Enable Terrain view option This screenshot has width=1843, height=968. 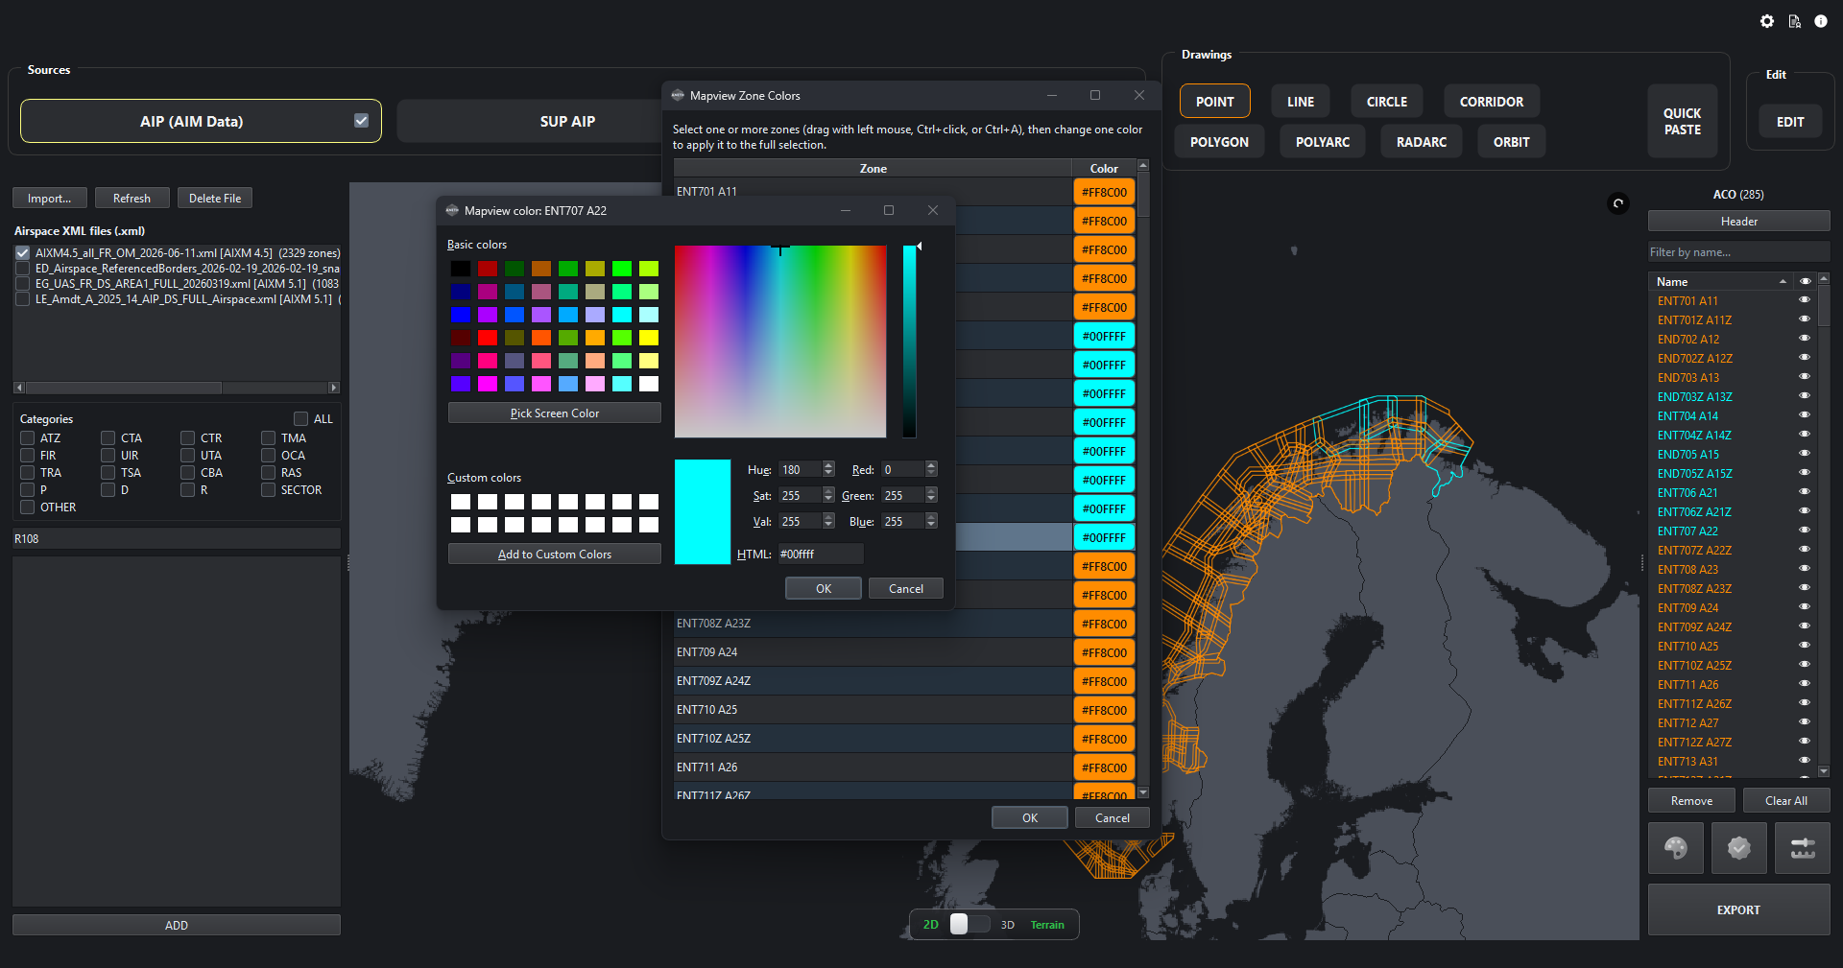pos(1047,925)
